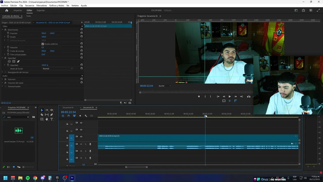Select the Rectangle tool
The height and width of the screenshot is (182, 323).
click(x=42, y=119)
